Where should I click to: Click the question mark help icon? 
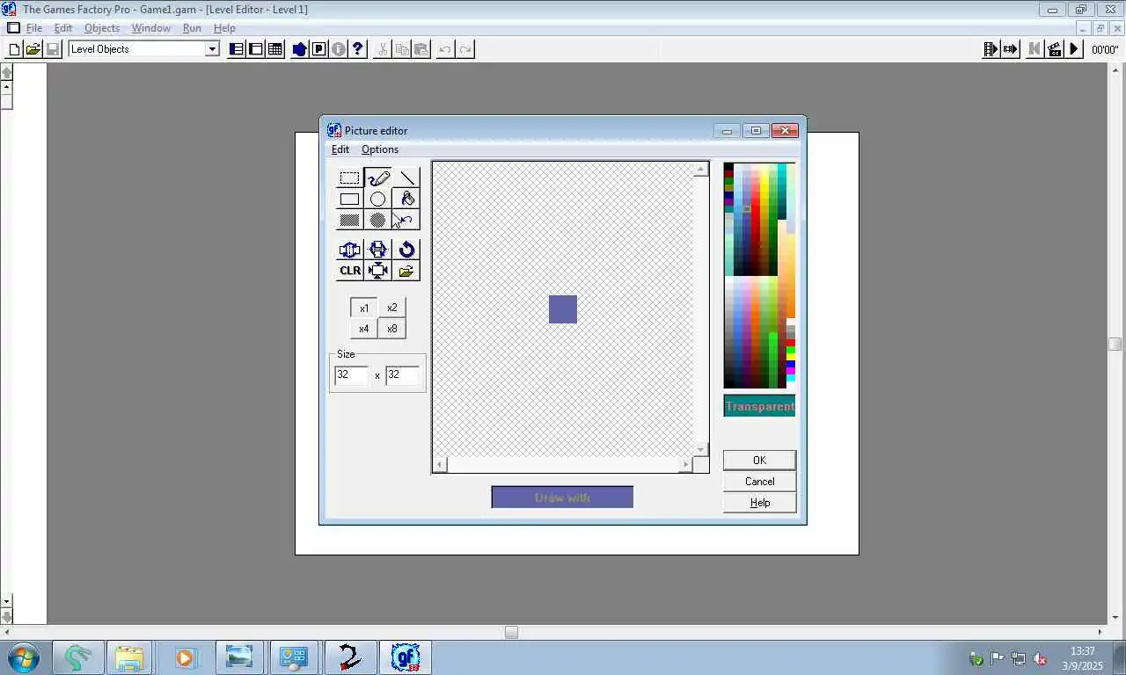pyautogui.click(x=358, y=49)
